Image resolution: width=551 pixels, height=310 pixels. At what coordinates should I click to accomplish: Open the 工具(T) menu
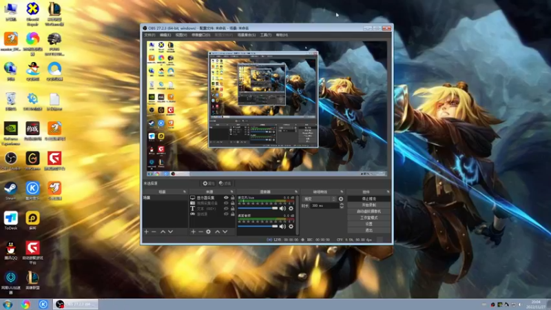coord(266,35)
